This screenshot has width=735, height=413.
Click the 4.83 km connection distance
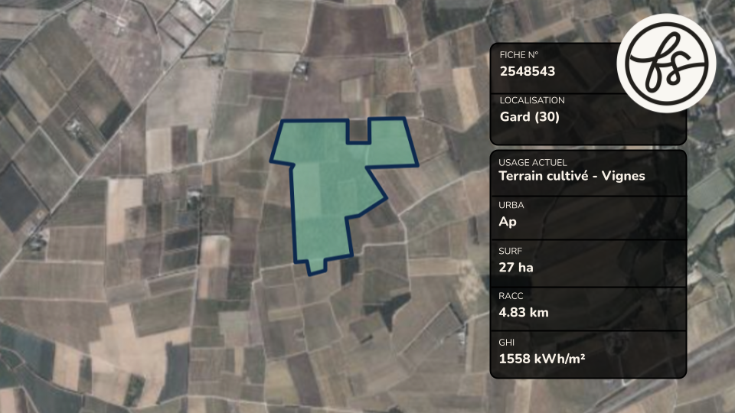coord(524,312)
